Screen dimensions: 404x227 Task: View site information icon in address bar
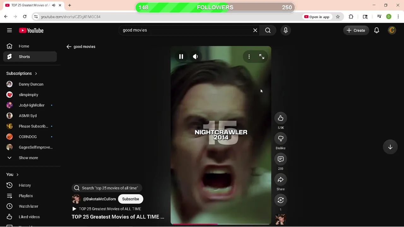coord(36,17)
